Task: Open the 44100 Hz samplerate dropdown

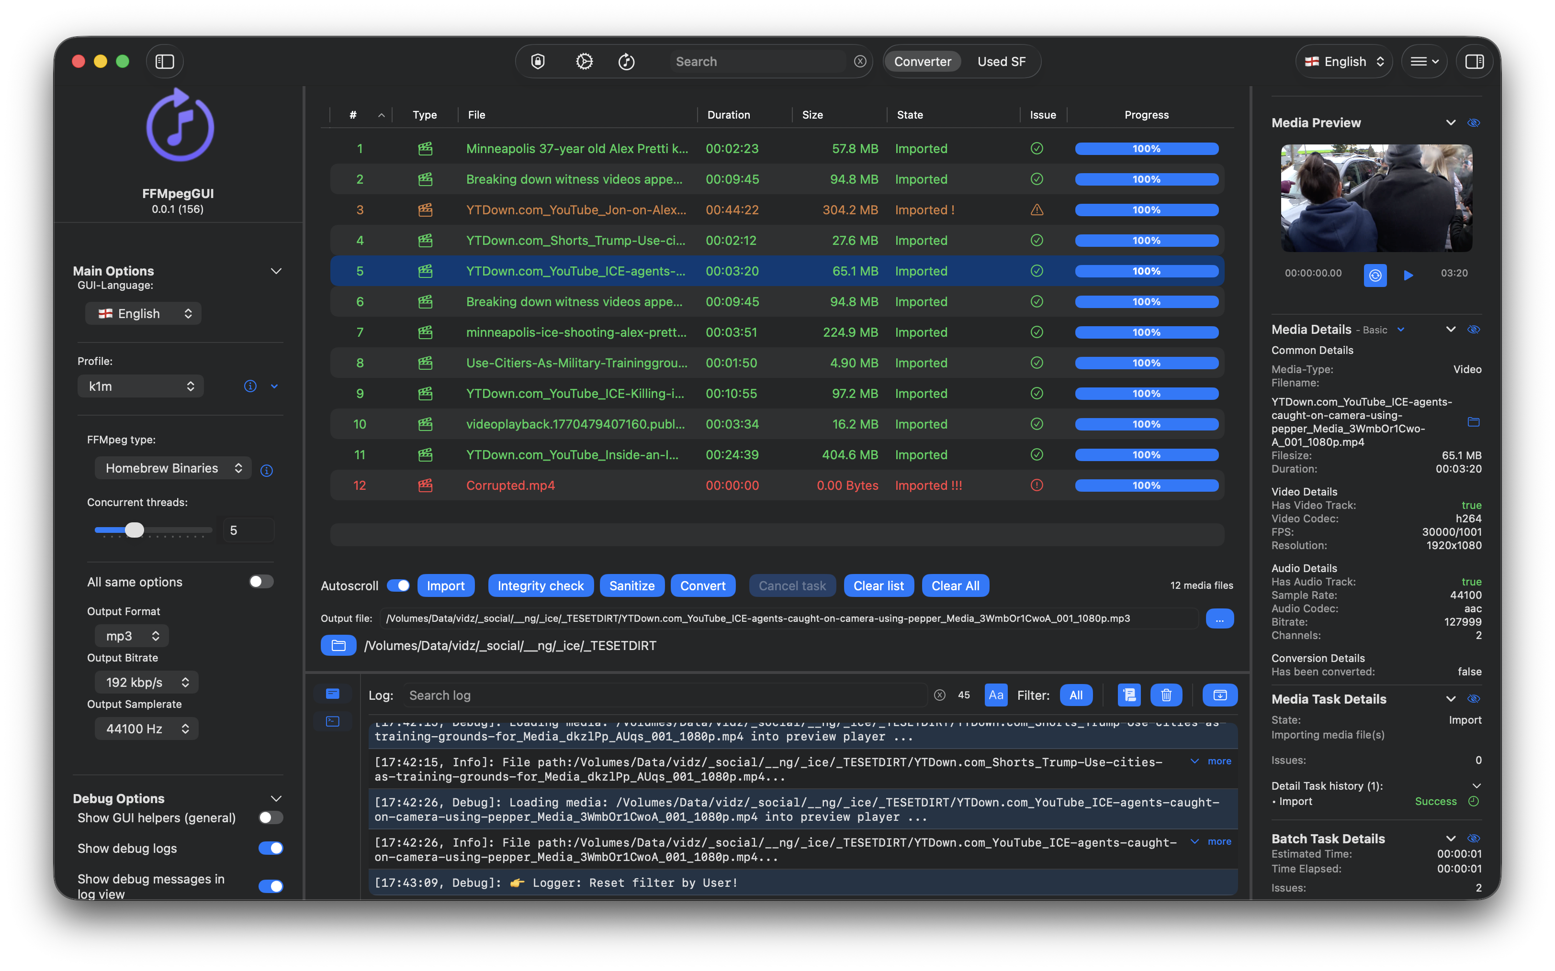Action: pyautogui.click(x=146, y=728)
